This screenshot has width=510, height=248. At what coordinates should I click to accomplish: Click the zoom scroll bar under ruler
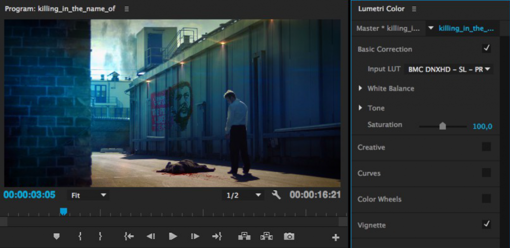click(173, 222)
